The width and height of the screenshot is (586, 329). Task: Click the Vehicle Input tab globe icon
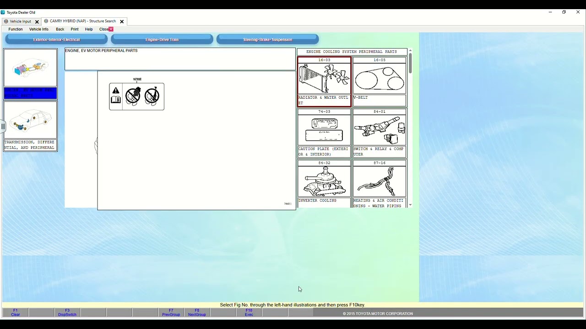click(6, 21)
